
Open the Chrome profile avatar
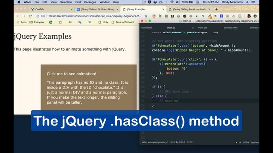pyautogui.click(x=249, y=16)
